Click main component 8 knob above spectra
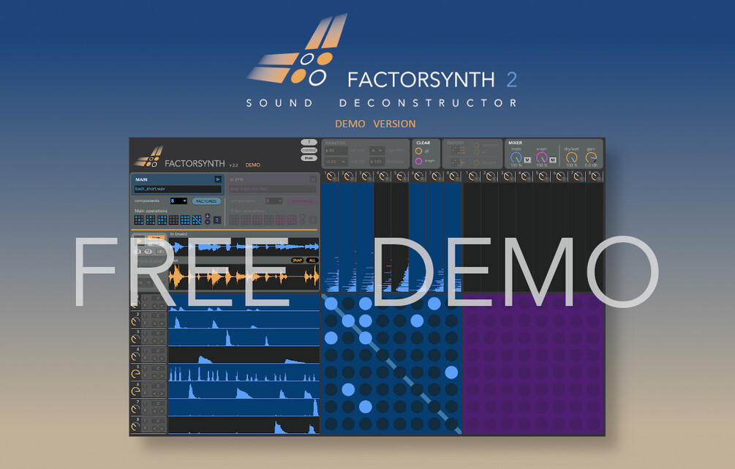This screenshot has width=735, height=469. pos(453,177)
